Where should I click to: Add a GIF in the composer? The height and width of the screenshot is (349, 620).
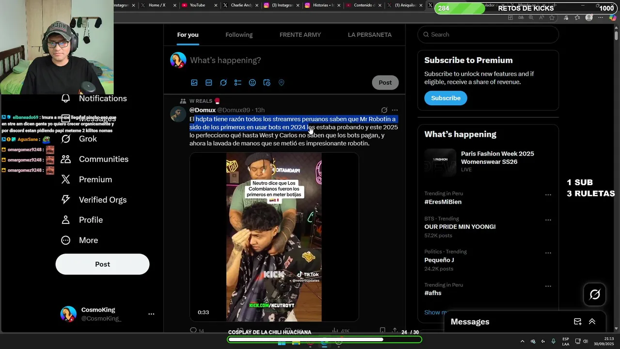click(209, 82)
